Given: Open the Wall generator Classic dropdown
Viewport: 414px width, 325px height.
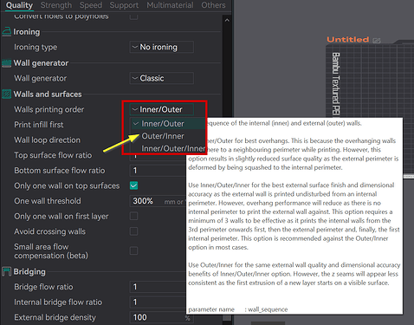Looking at the screenshot, I should click(162, 78).
